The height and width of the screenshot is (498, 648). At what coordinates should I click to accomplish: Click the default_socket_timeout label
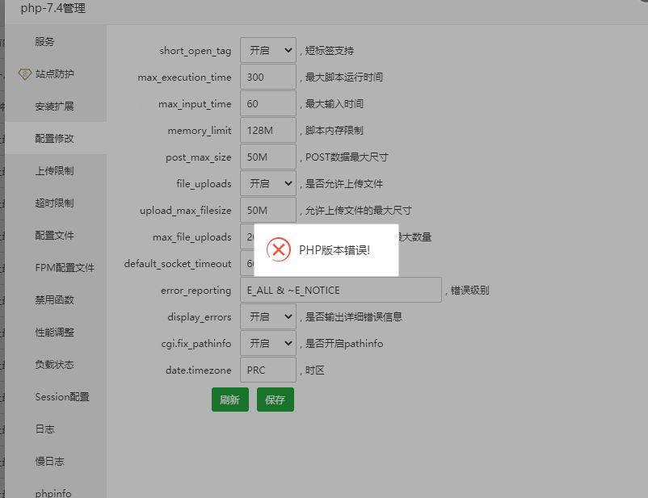(178, 263)
